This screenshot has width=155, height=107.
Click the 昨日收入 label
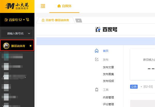pos(149,60)
